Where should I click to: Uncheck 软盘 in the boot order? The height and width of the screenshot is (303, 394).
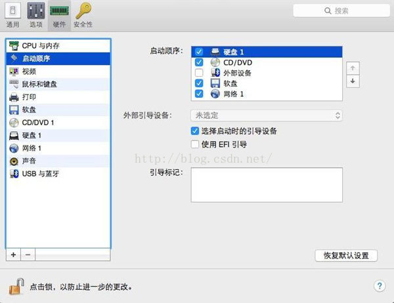[199, 83]
